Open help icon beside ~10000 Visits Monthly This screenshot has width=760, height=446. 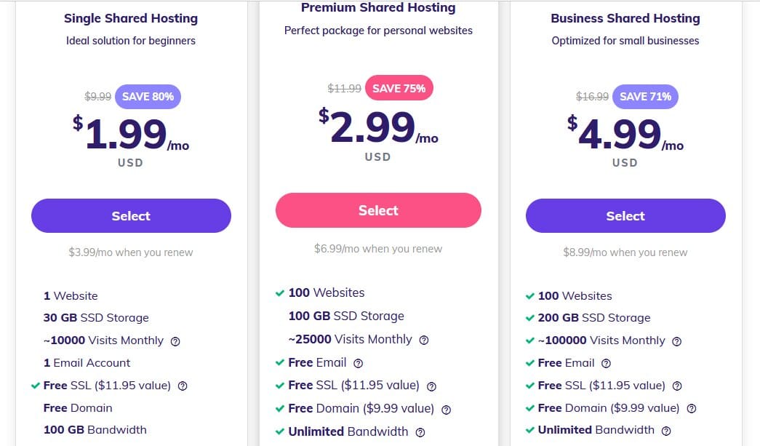175,341
